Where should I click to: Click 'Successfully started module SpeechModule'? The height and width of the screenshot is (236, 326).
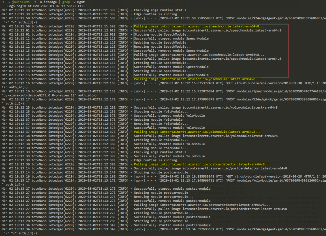click(x=171, y=75)
